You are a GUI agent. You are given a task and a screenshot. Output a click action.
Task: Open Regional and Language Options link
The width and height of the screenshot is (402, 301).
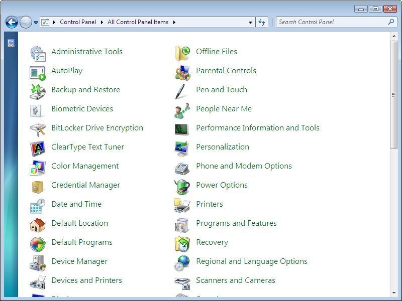click(252, 261)
